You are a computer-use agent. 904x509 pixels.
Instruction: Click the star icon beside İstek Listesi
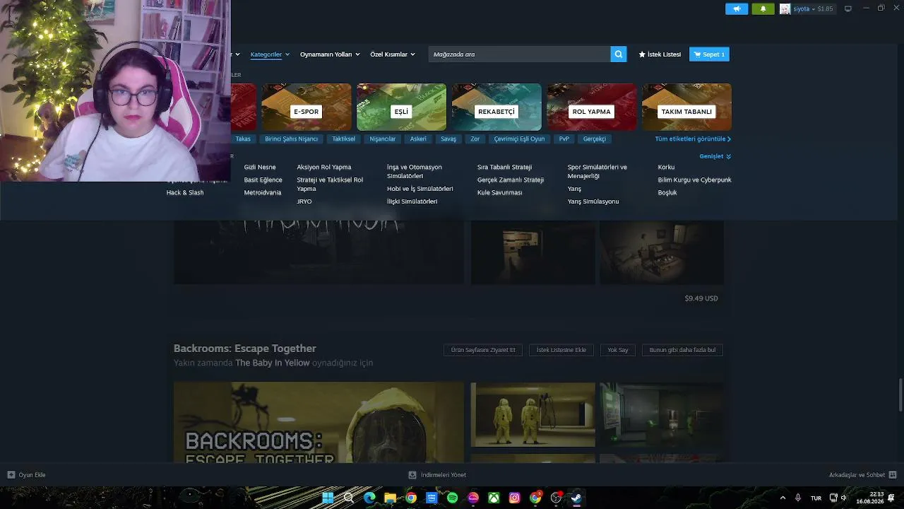[x=642, y=54]
